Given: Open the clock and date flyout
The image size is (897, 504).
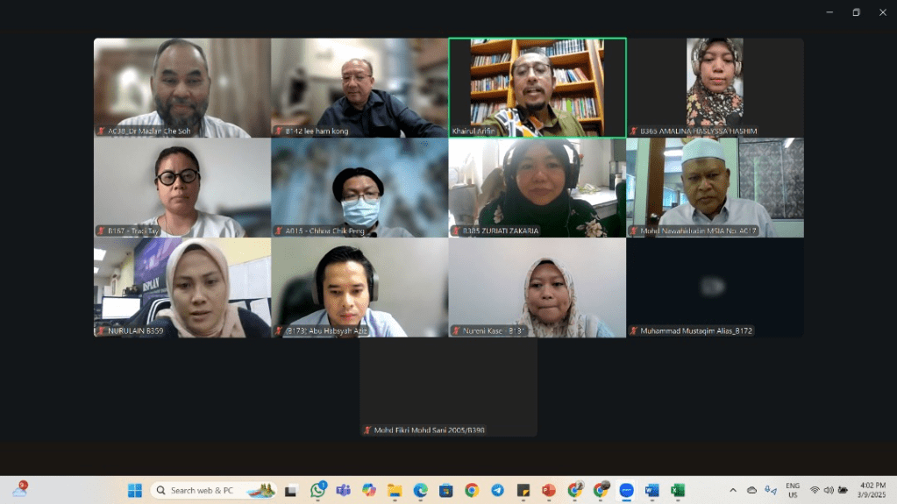Looking at the screenshot, I should tap(872, 490).
